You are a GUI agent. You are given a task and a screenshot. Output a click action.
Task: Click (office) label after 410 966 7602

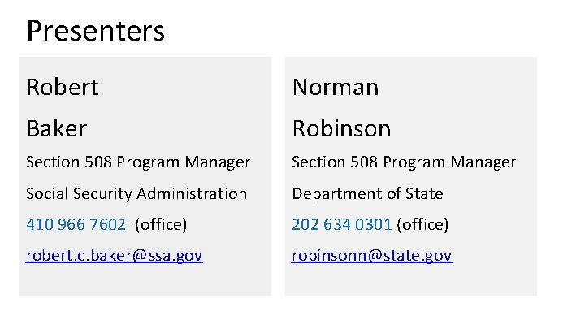[x=161, y=223]
